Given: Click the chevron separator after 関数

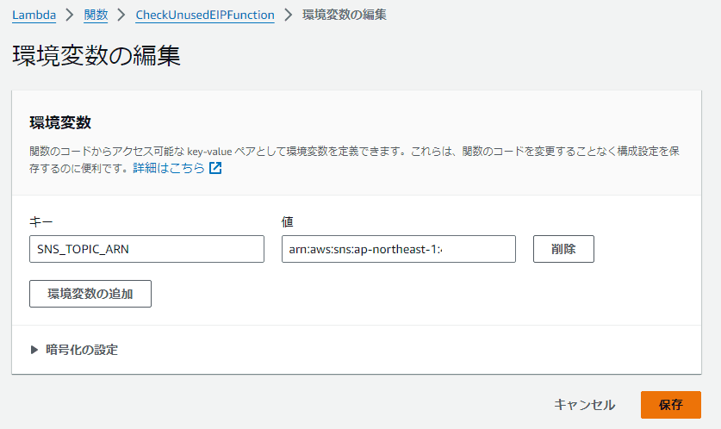Looking at the screenshot, I should pos(120,16).
